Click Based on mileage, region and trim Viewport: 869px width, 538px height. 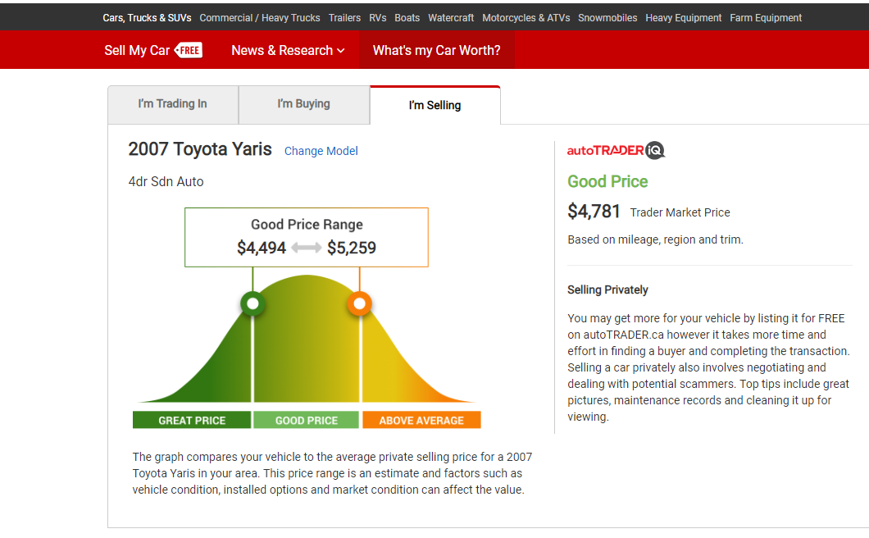655,239
